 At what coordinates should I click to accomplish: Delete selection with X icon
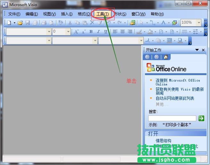(92, 23)
